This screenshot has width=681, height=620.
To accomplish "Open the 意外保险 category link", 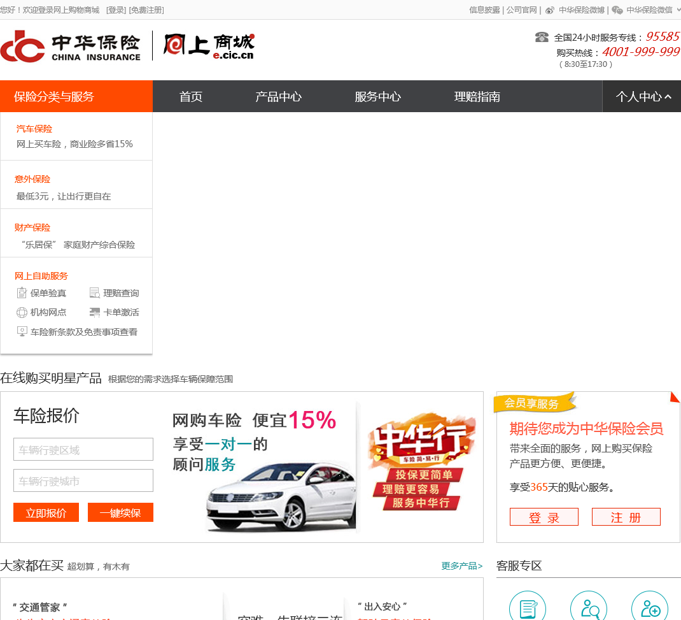I will 32,179.
